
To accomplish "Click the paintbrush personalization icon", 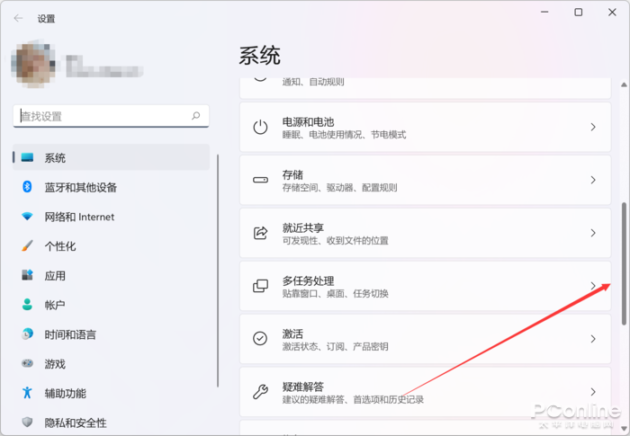I will pos(27,245).
